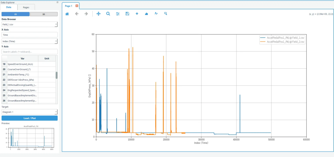This screenshot has width=334, height=157.
Task: Select AmbientAirTemp_(°C) variable row
Action: (22, 74)
